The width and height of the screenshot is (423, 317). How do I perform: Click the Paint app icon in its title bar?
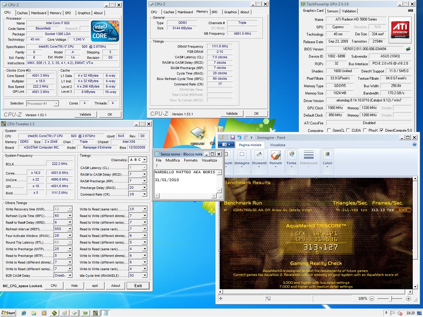click(221, 137)
